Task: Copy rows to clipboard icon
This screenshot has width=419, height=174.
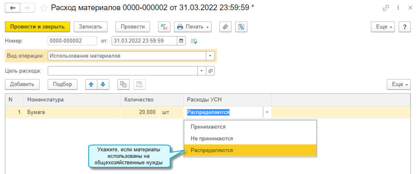Action: click(x=124, y=84)
